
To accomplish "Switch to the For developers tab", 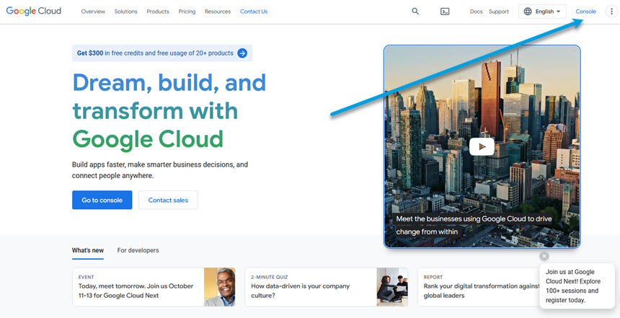I will (x=138, y=250).
